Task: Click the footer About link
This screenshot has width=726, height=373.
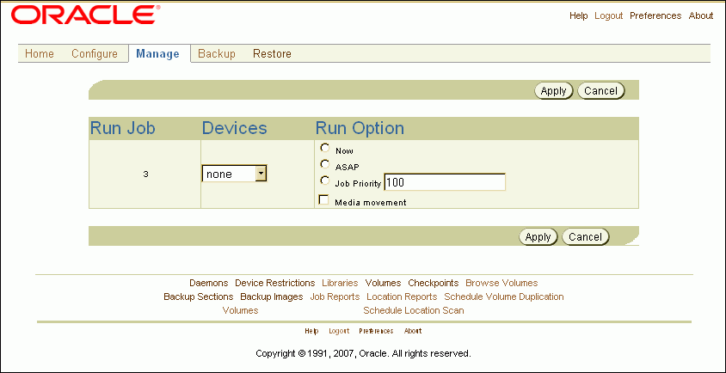Action: [413, 331]
